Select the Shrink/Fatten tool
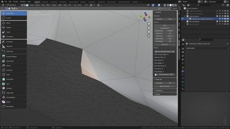 [14, 97]
